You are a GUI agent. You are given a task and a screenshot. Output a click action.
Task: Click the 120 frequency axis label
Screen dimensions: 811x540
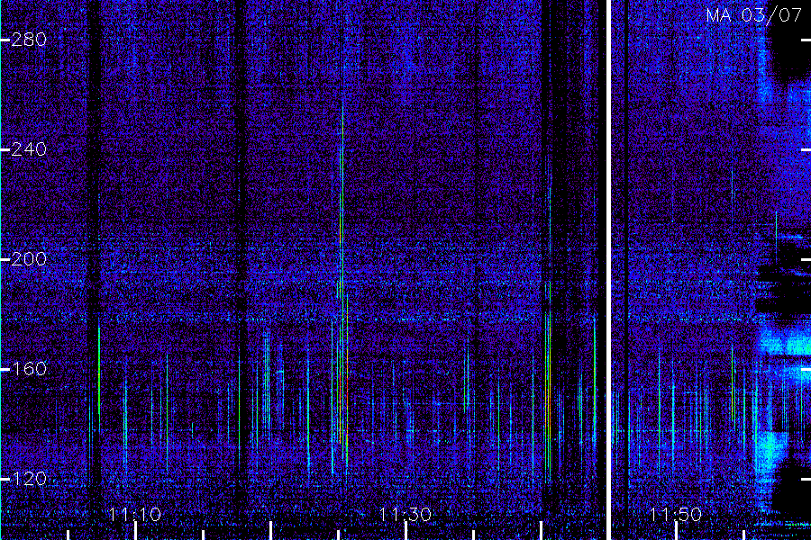29,479
